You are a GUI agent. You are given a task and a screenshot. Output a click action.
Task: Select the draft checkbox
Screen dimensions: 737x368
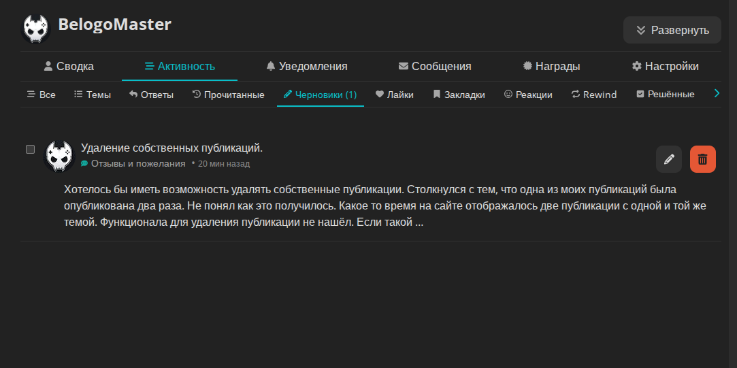click(x=30, y=149)
